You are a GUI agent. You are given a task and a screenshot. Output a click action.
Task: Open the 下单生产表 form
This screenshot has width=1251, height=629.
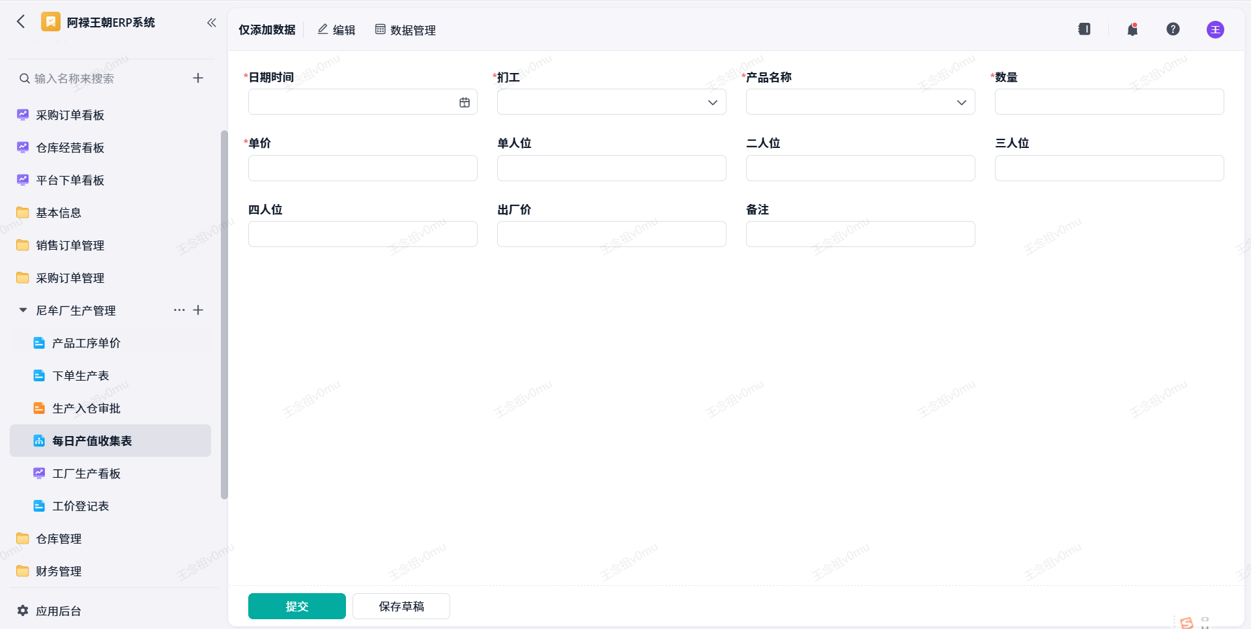click(109, 375)
